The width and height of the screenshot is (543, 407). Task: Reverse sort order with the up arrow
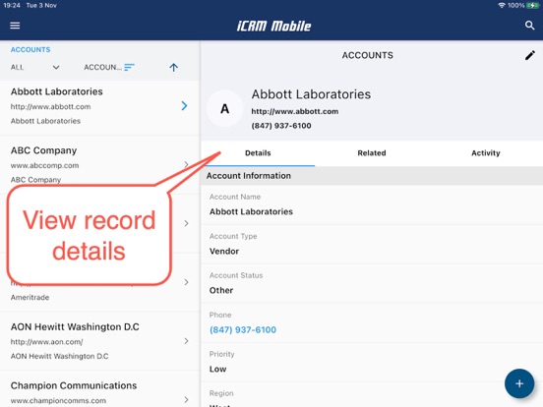click(173, 68)
